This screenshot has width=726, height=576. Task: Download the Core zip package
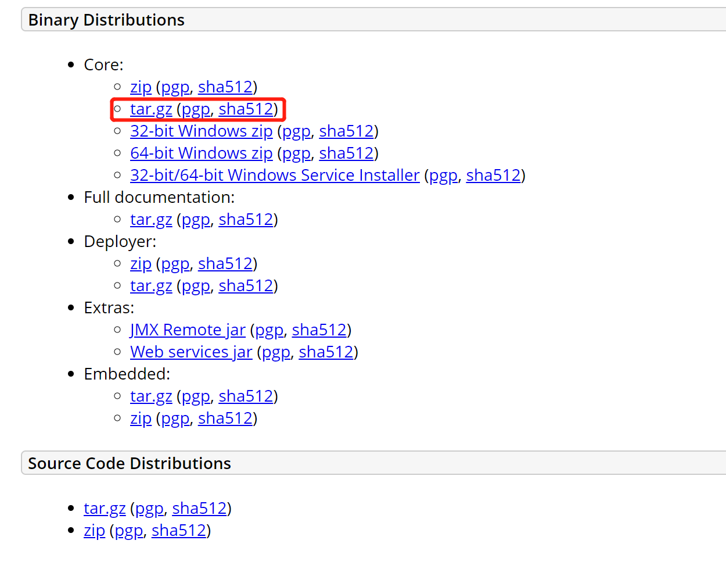pos(141,87)
